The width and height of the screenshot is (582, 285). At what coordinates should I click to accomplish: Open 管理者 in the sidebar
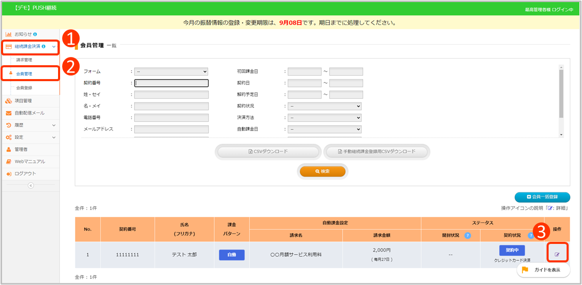pyautogui.click(x=21, y=149)
